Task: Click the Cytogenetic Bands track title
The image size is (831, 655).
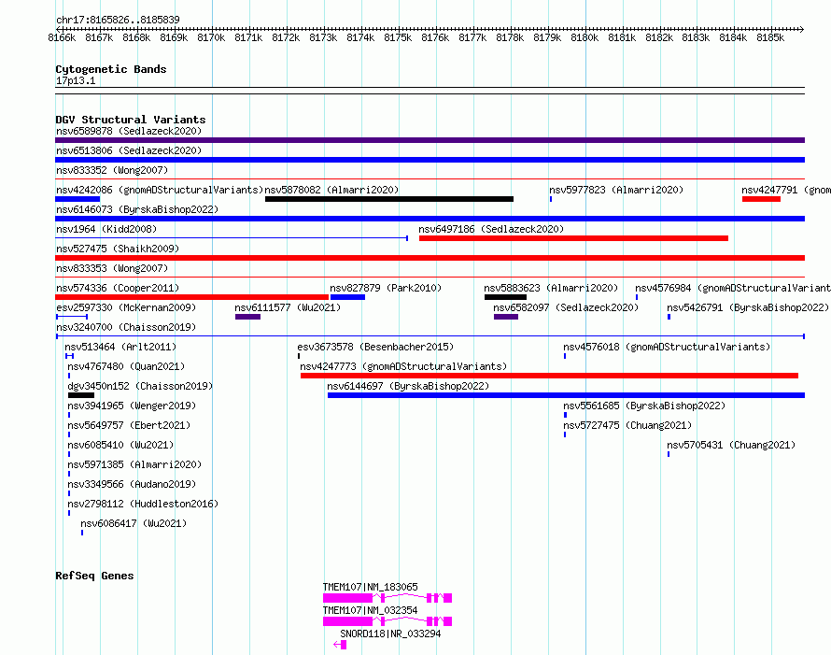Action: pyautogui.click(x=111, y=69)
